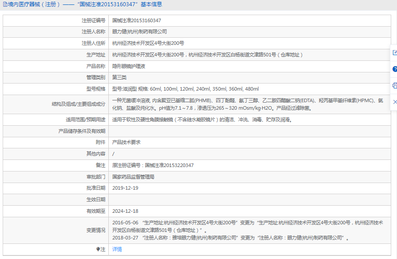Click the 产品储存条件及有效期 label
397x259 pixels.
click(x=82, y=131)
